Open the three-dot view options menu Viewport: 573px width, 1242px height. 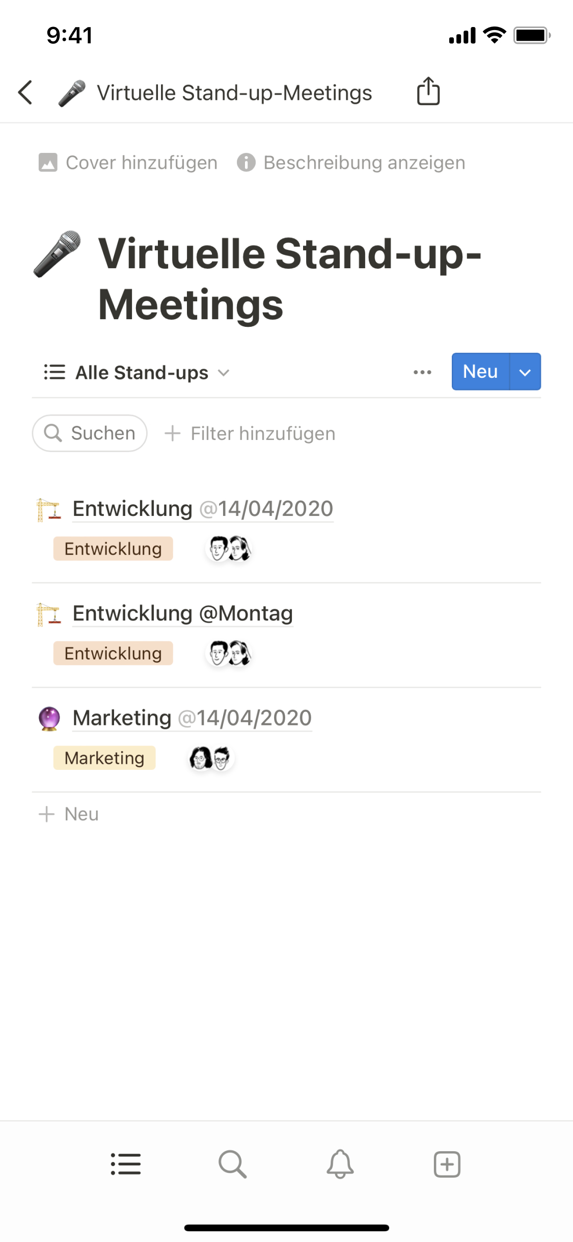pyautogui.click(x=422, y=372)
